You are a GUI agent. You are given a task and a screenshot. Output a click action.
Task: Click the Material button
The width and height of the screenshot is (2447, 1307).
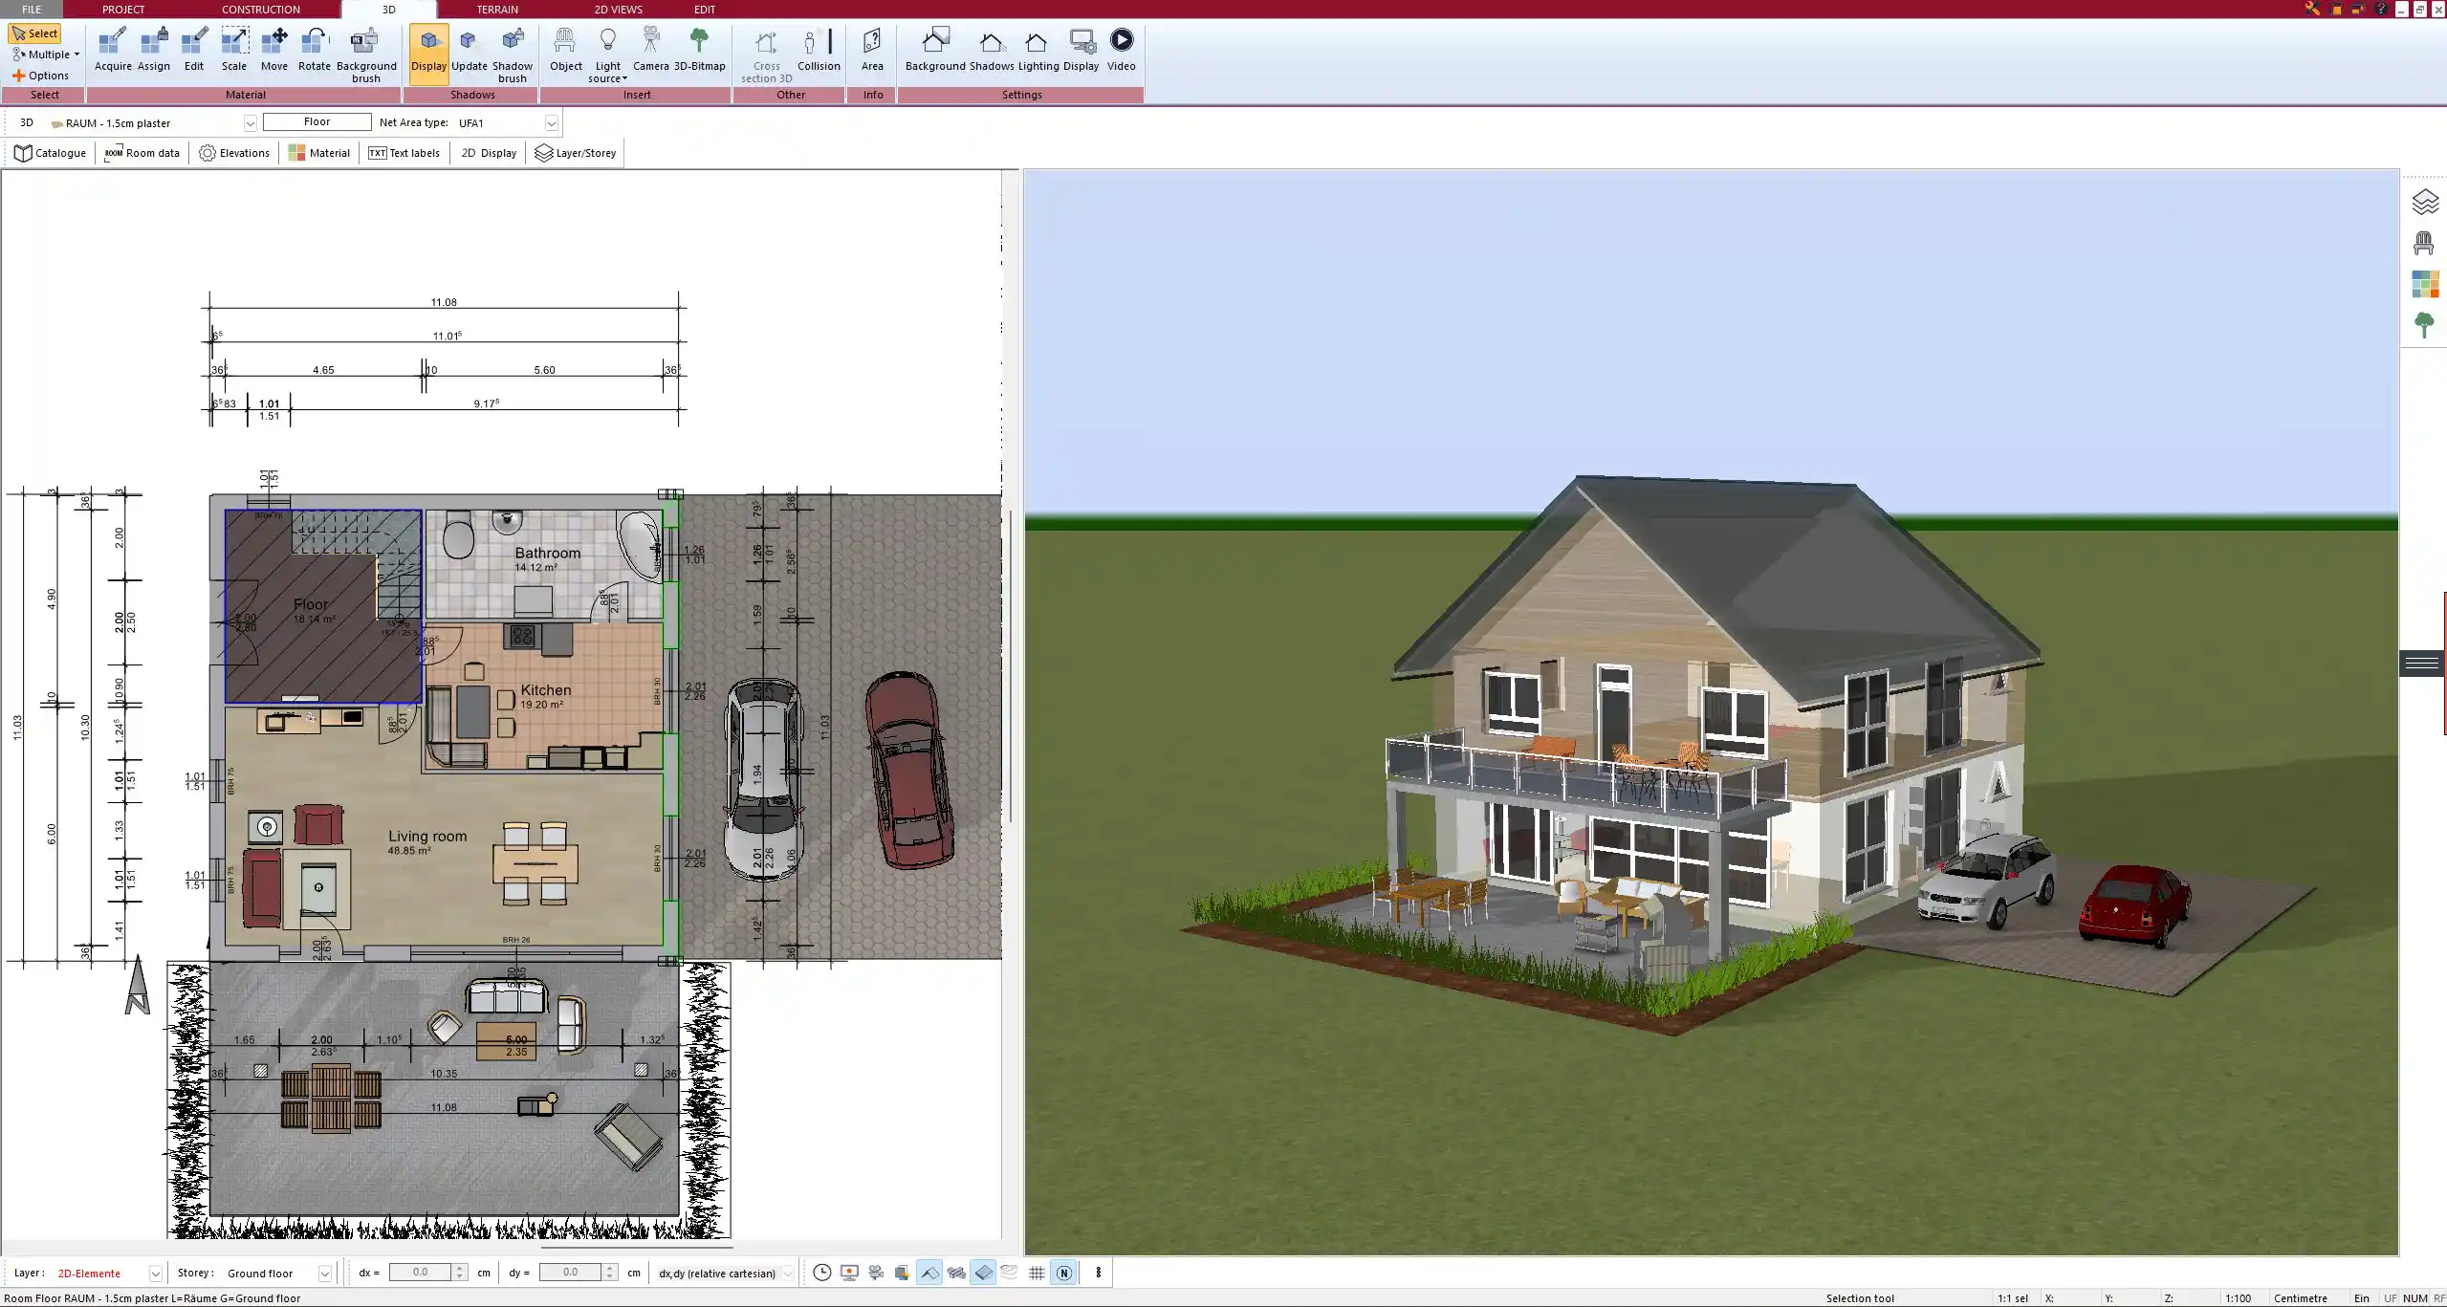(319, 153)
